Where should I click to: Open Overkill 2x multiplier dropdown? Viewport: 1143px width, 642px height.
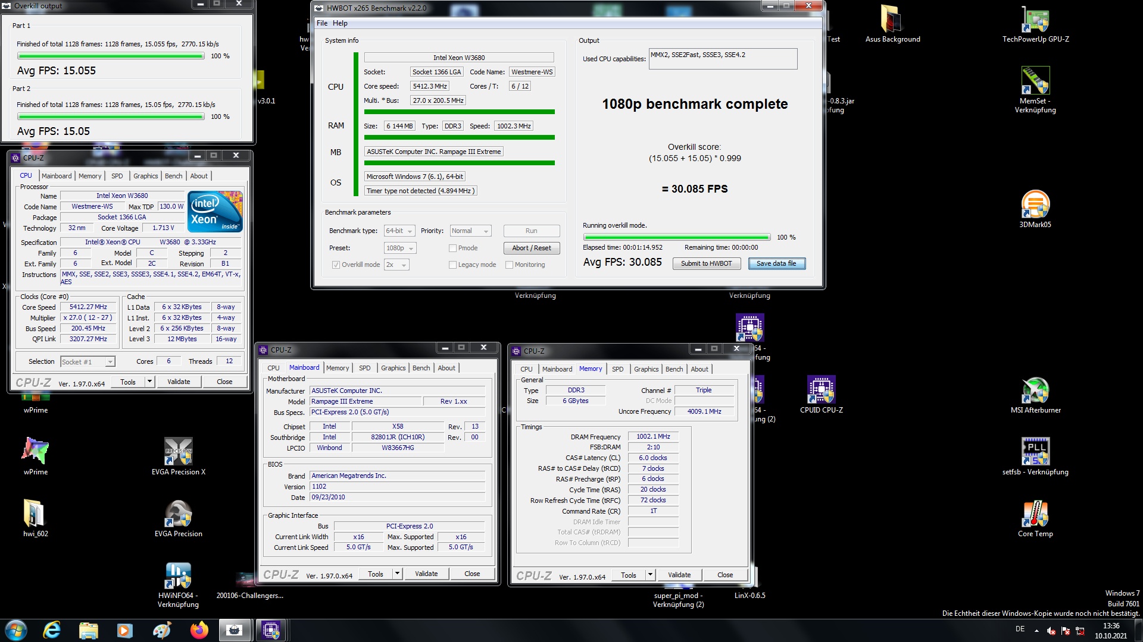point(396,265)
